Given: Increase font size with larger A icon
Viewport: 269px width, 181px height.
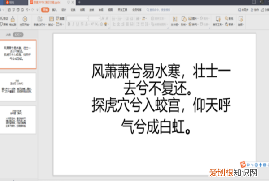Looking at the screenshot, I should [103, 18].
